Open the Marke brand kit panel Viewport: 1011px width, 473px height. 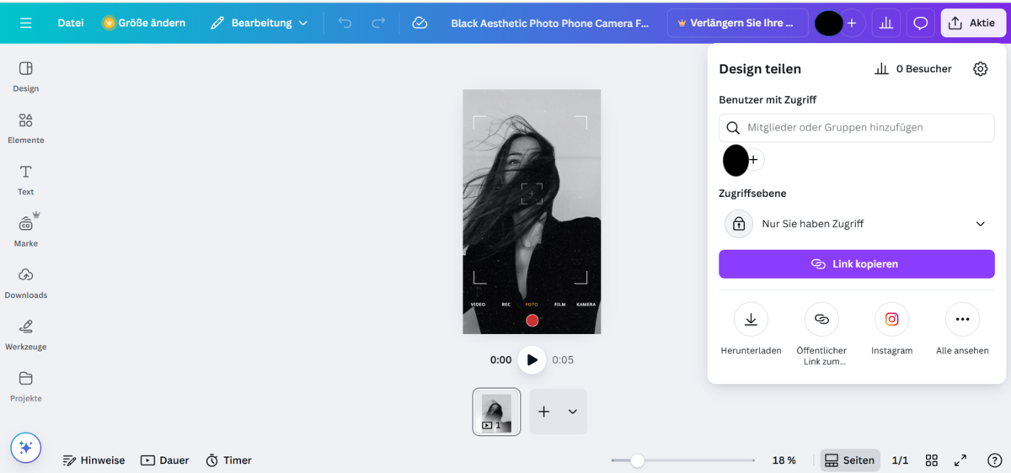click(25, 231)
